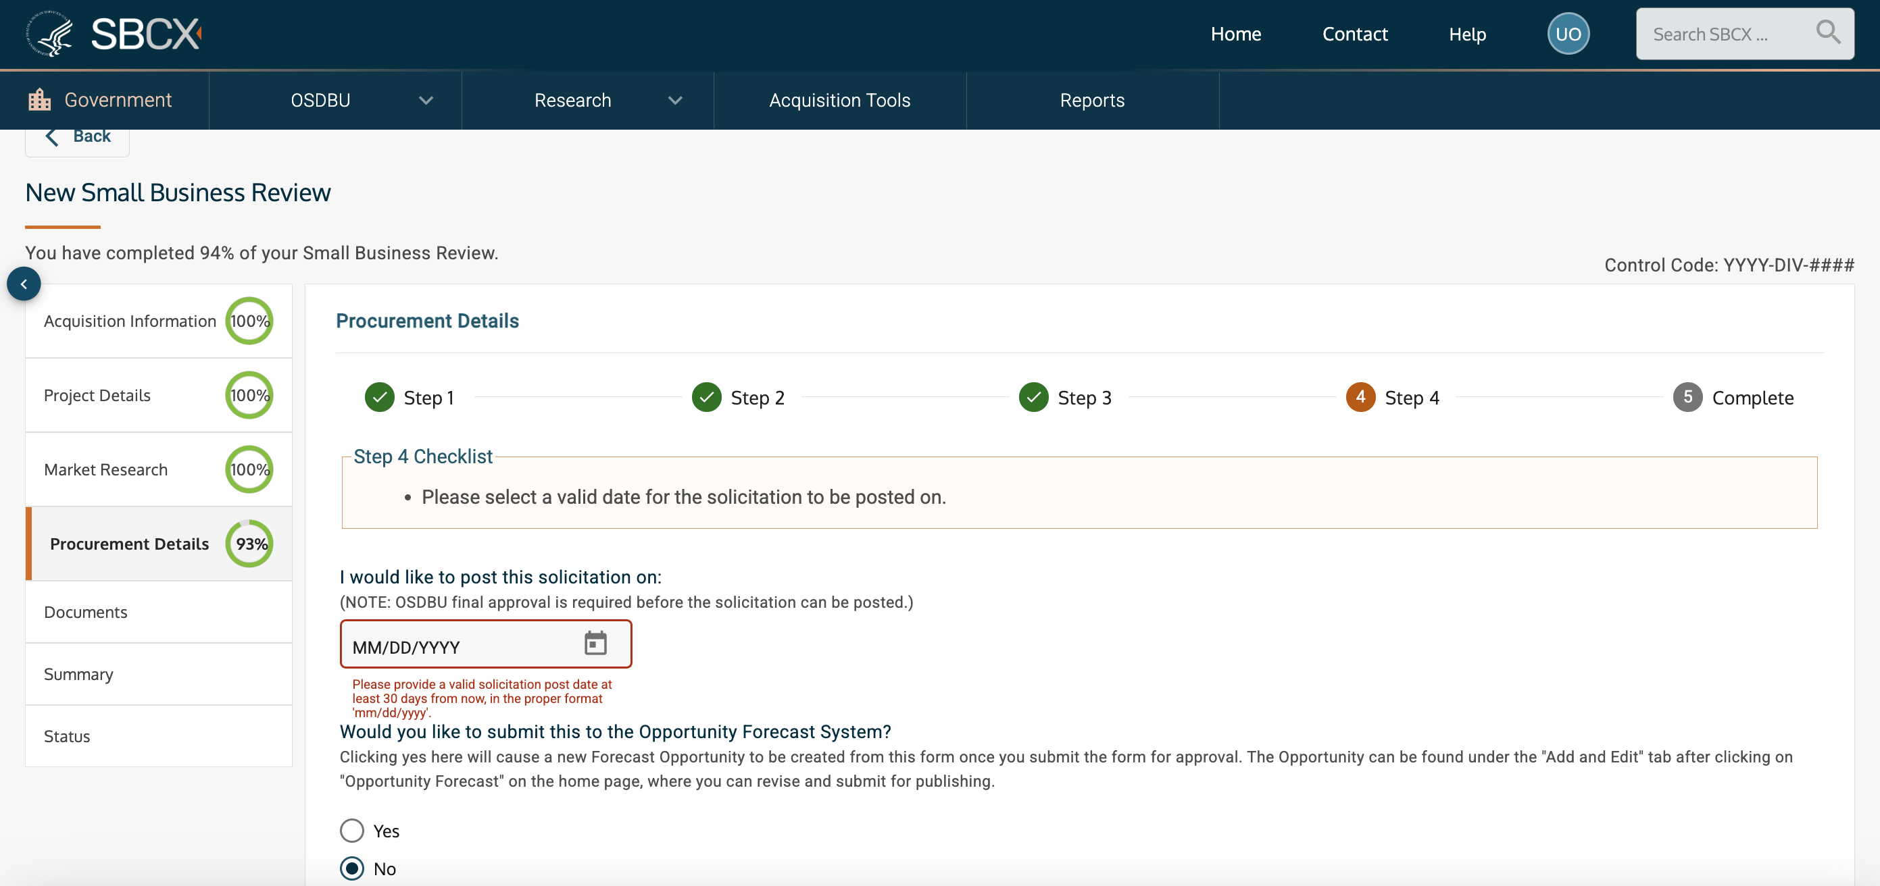
Task: Open Acquisition Tools menu item
Action: pyautogui.click(x=839, y=100)
